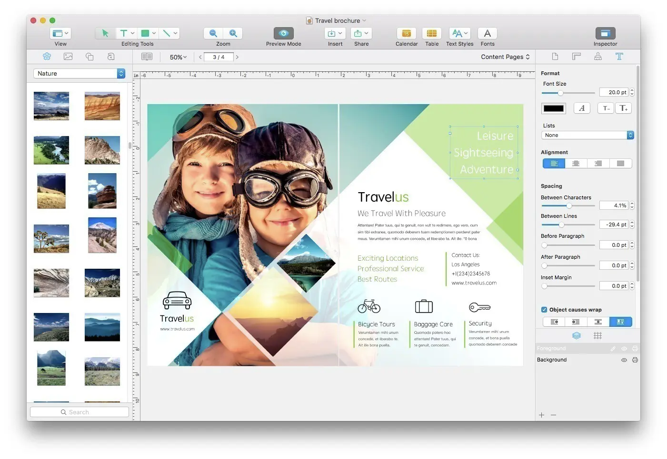Open the Document inspector page icon
Screen dimensions: 667x459
[555, 56]
